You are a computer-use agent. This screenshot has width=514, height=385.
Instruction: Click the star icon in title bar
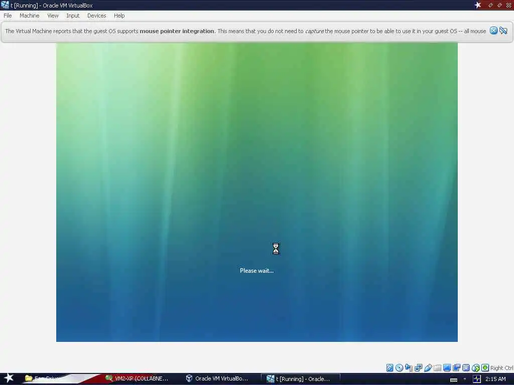click(478, 5)
